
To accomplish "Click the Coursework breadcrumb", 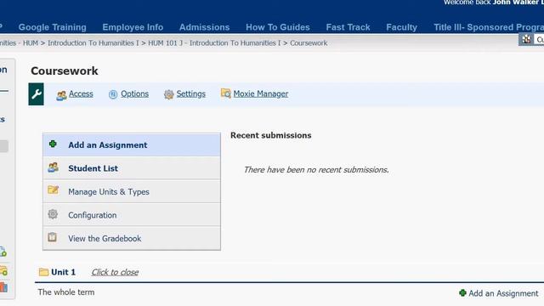I will tap(309, 43).
